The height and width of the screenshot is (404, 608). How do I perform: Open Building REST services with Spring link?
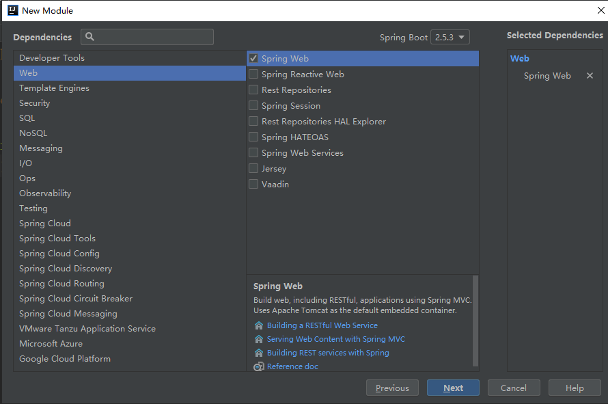click(328, 353)
